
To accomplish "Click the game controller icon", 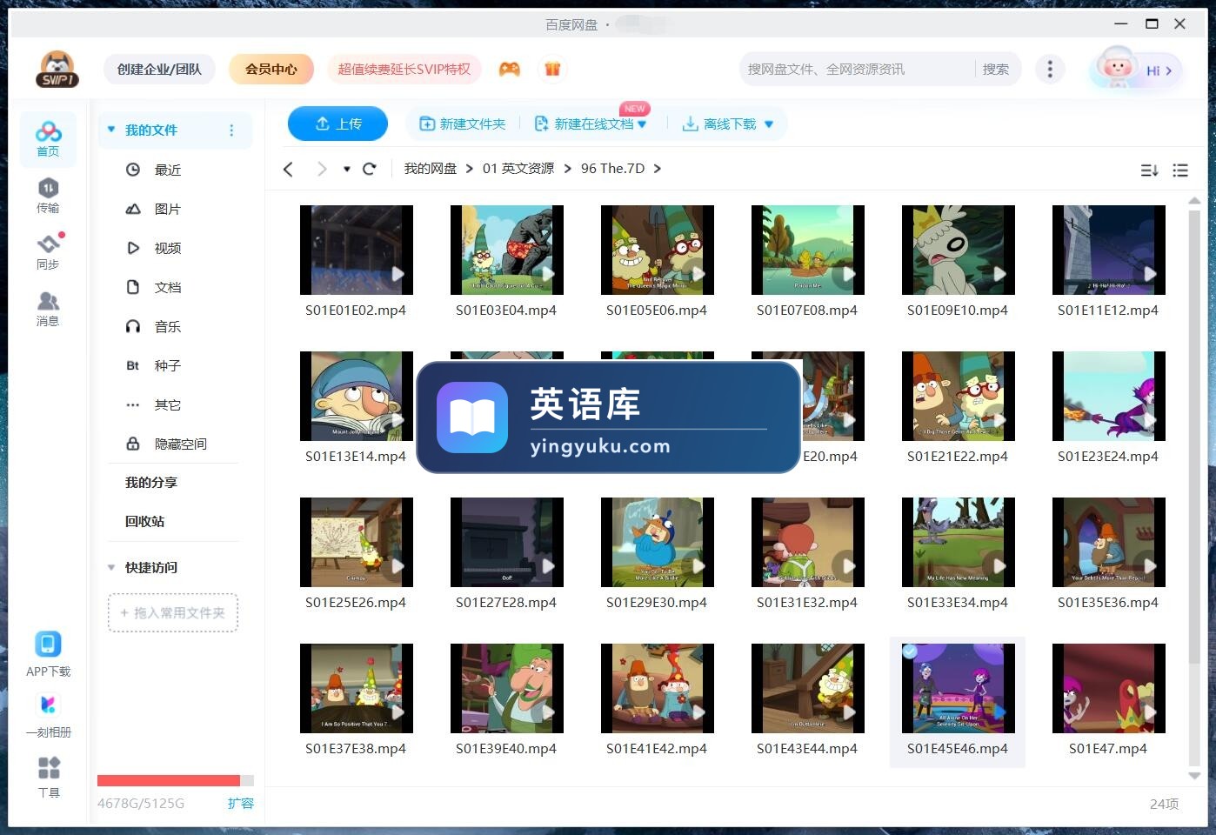I will 509,69.
